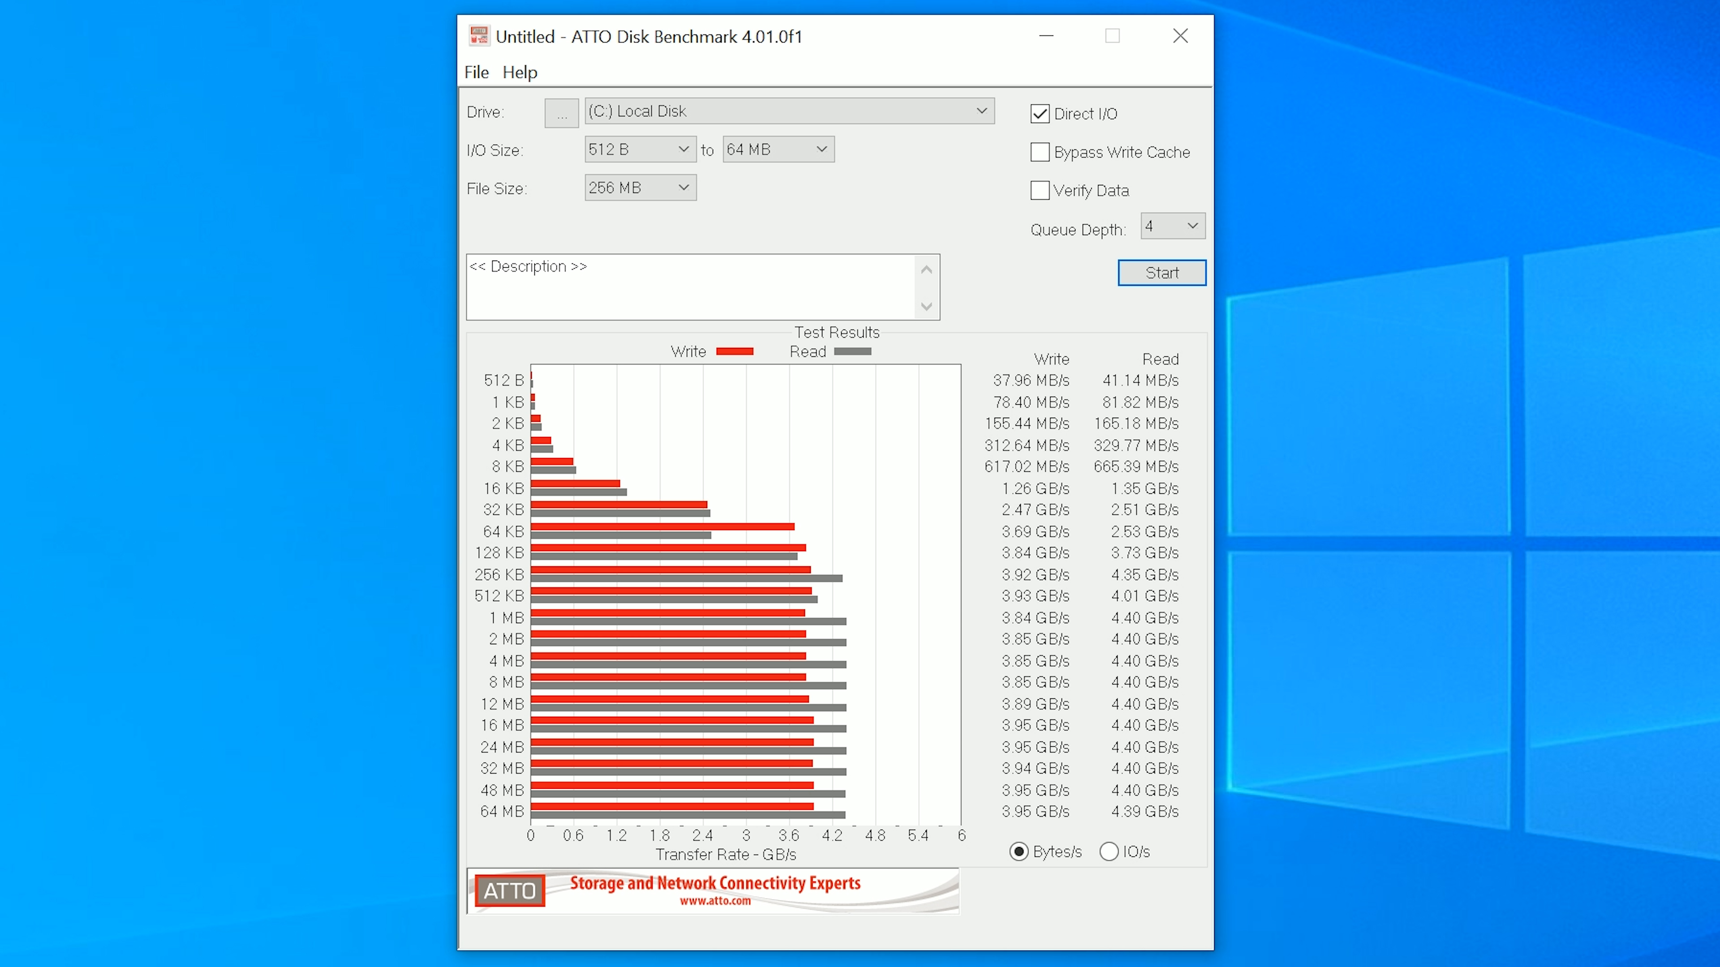The height and width of the screenshot is (967, 1720).
Task: Select the Bytes/s radio button
Action: coord(1019,851)
